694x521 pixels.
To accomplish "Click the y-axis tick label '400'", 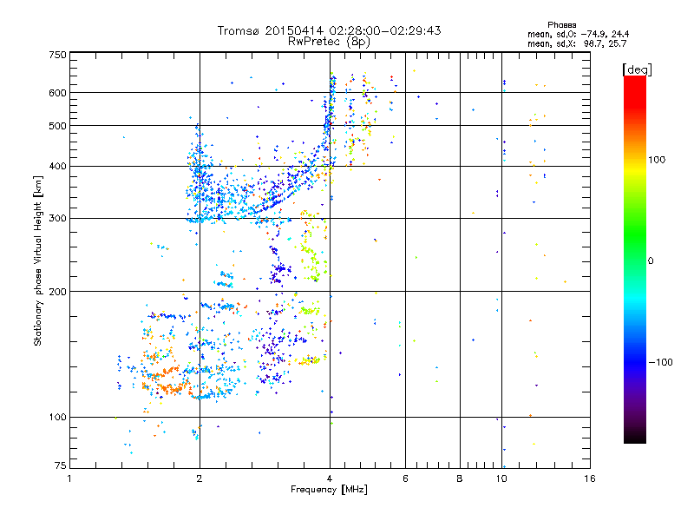I will pos(57,166).
